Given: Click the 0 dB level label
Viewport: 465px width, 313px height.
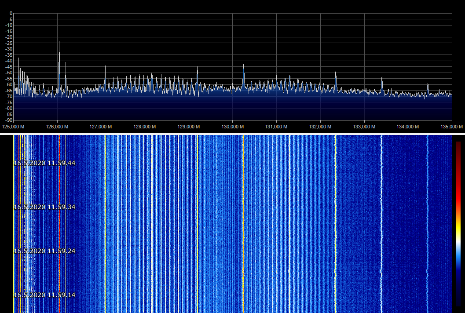Looking at the screenshot, I should (11, 13).
